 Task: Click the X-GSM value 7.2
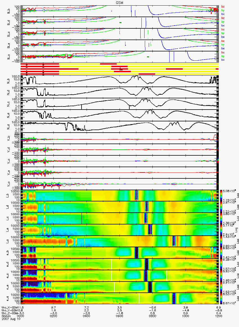86,308
